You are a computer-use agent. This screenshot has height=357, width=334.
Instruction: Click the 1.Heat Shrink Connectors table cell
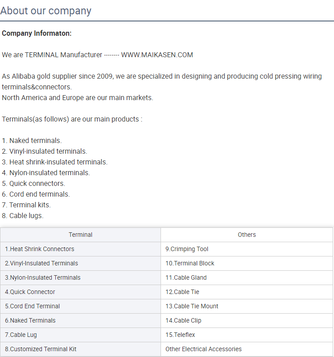[80, 249]
